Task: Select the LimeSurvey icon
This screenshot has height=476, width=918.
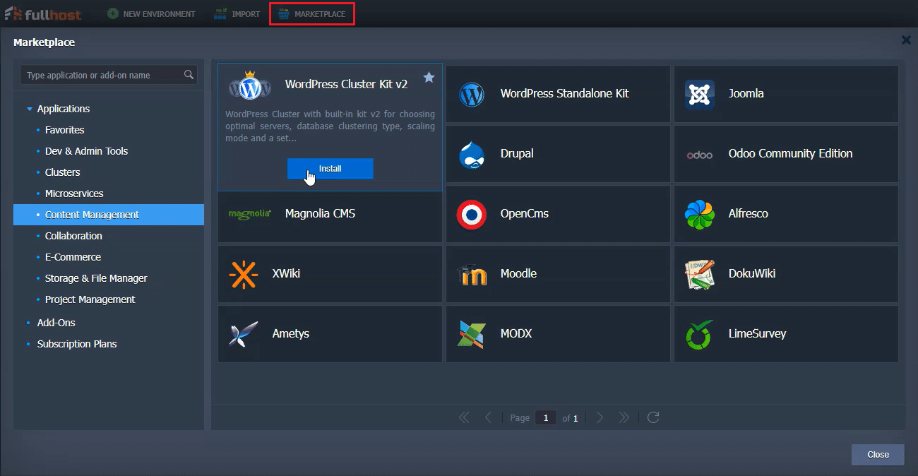Action: 699,334
